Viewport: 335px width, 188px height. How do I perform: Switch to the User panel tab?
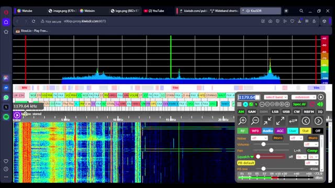coord(293,131)
